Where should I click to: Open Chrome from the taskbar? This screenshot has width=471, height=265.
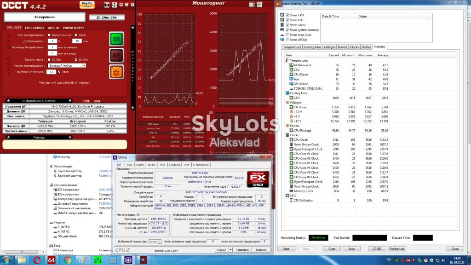(67, 260)
